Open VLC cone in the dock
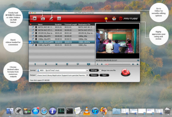 (x=87, y=111)
